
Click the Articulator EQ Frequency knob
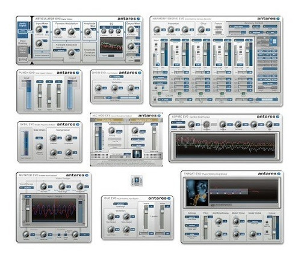pyautogui.click(x=104, y=31)
